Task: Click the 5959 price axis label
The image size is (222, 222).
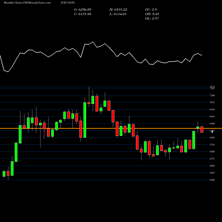Action: pos(212,138)
